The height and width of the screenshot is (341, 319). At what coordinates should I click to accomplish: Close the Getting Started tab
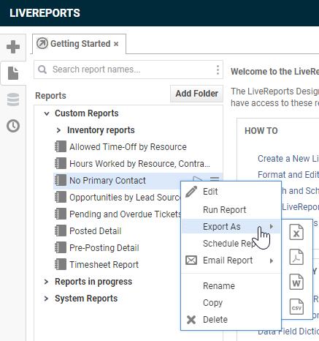coord(116,44)
